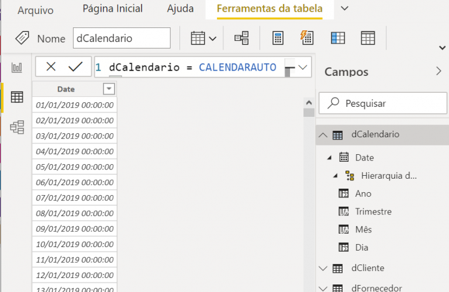Image resolution: width=449 pixels, height=292 pixels.
Task: Cancel the formula with the X button
Action: click(51, 67)
